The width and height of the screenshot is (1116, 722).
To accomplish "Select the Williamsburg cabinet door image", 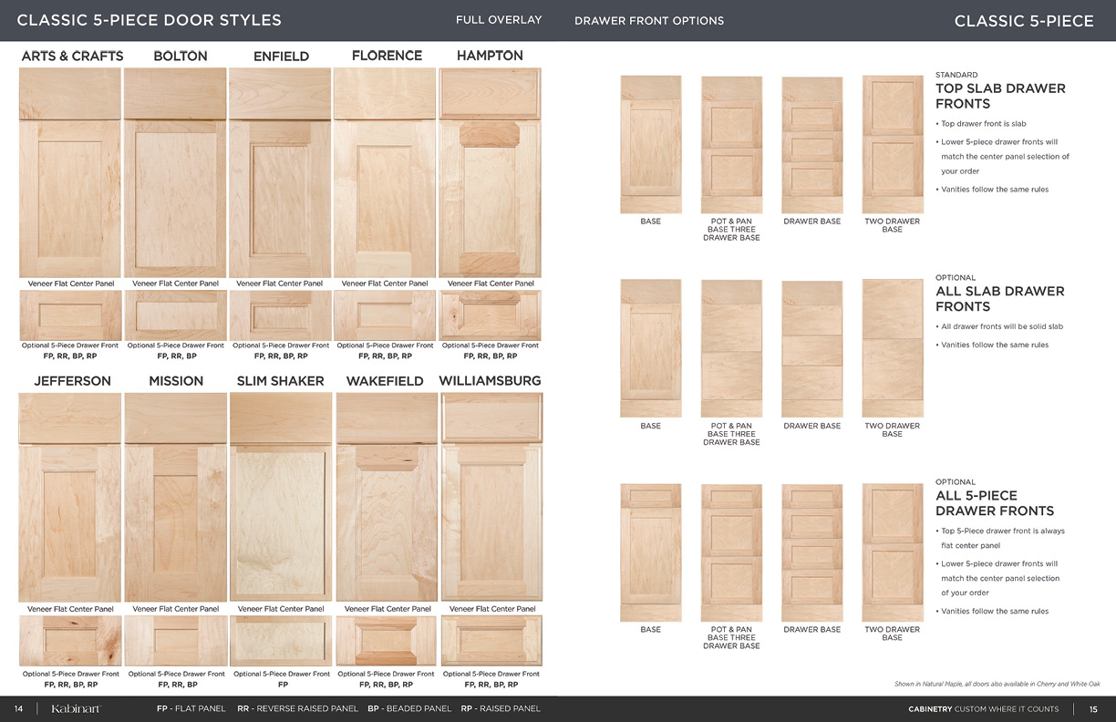I will click(491, 497).
